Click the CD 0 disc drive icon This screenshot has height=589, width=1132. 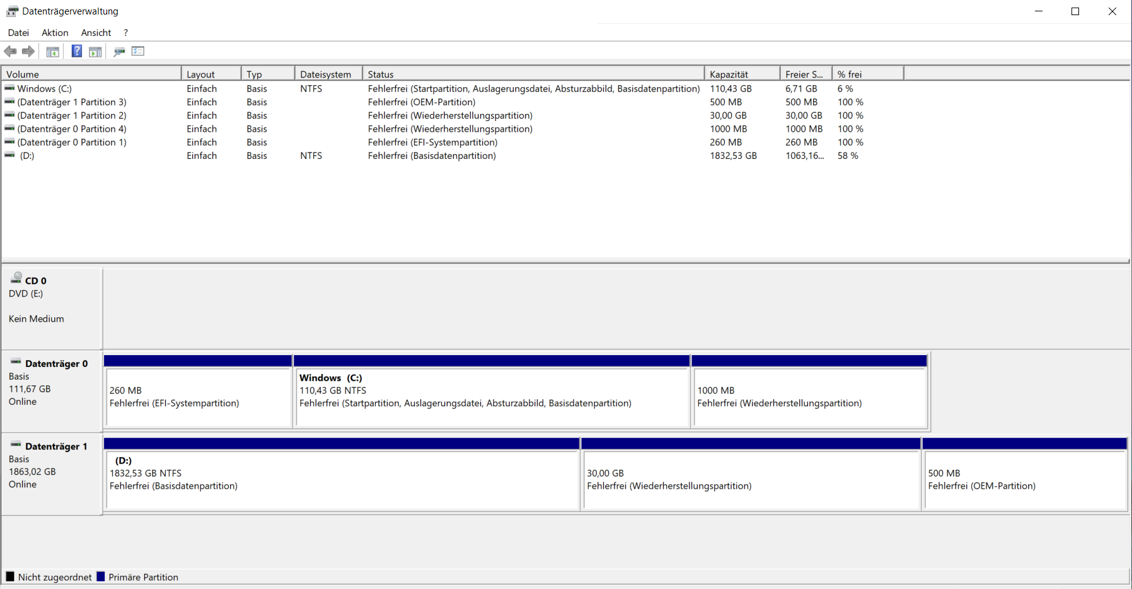16,277
